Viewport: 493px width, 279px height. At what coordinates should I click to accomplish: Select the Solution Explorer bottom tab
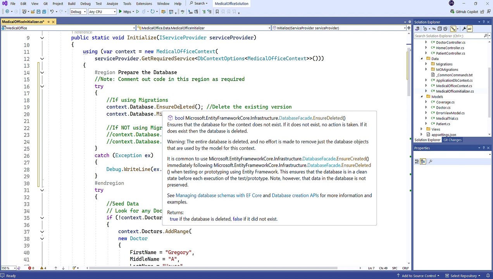tap(427, 140)
